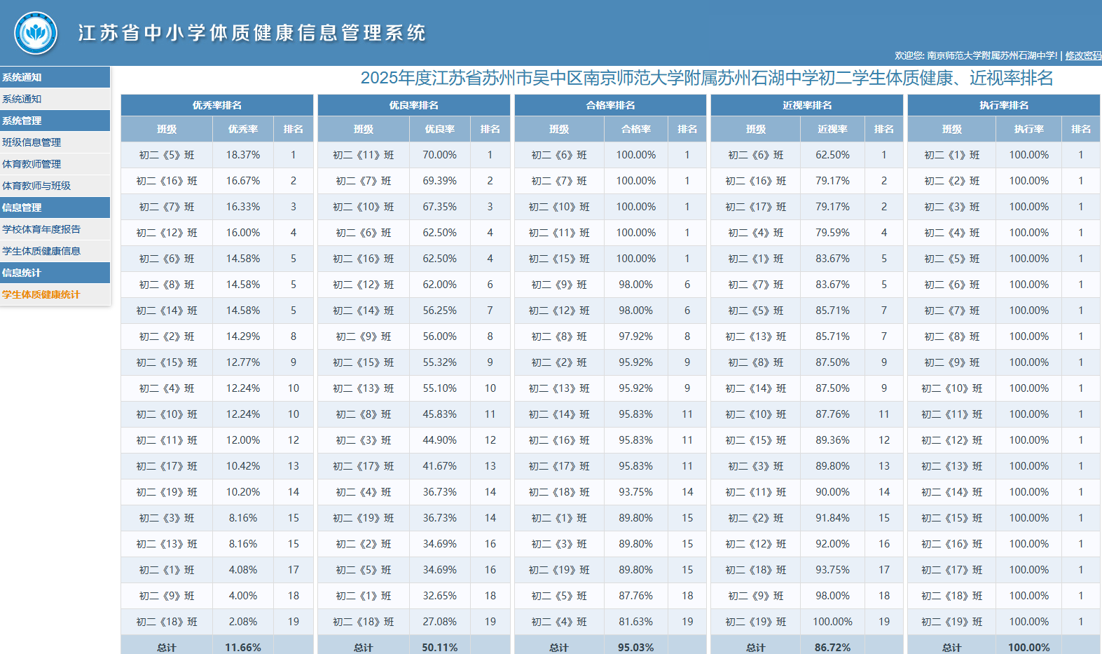Click the 优秀率 column header
This screenshot has width=1102, height=654.
(x=242, y=129)
